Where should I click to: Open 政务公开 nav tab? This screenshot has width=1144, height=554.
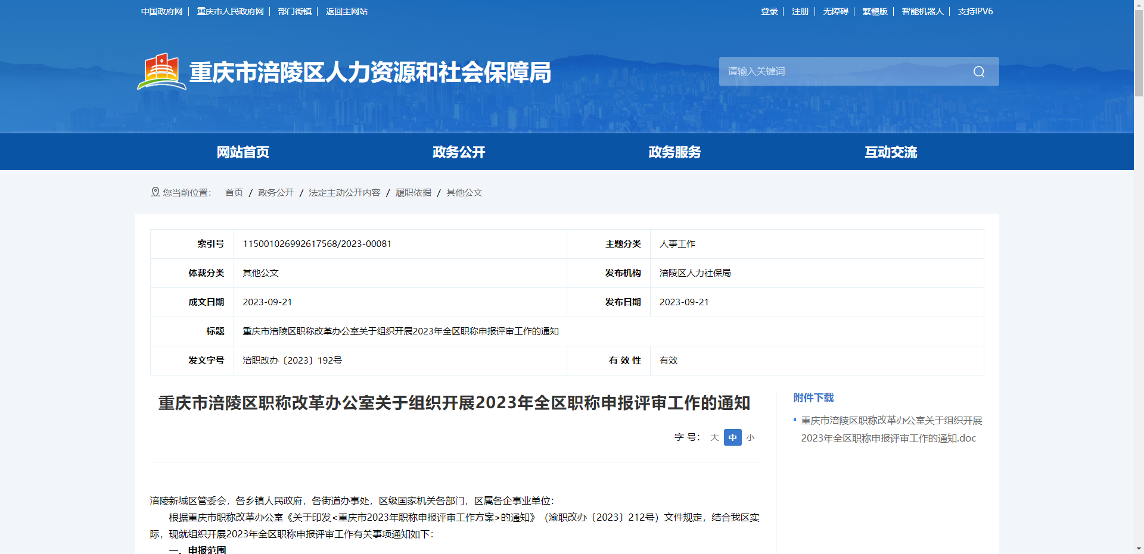click(459, 152)
